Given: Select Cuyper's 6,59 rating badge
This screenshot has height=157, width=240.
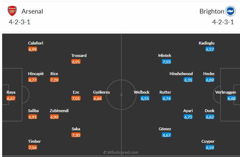Looking at the screenshot, I should (x=210, y=147).
